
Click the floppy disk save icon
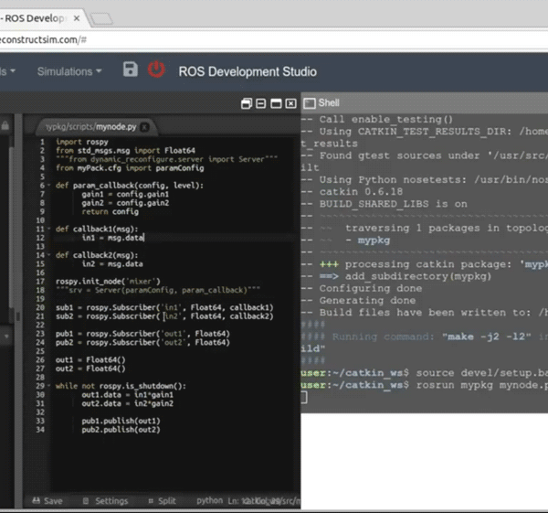click(131, 70)
